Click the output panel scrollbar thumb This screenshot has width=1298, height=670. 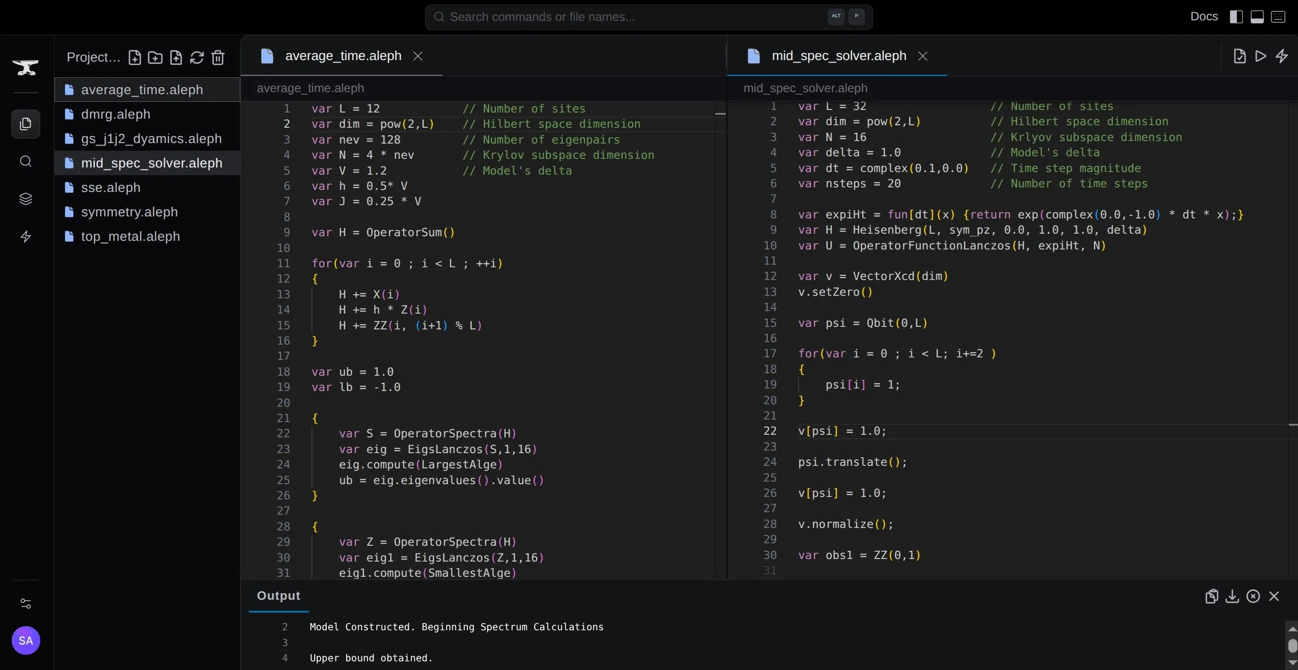[x=1292, y=646]
